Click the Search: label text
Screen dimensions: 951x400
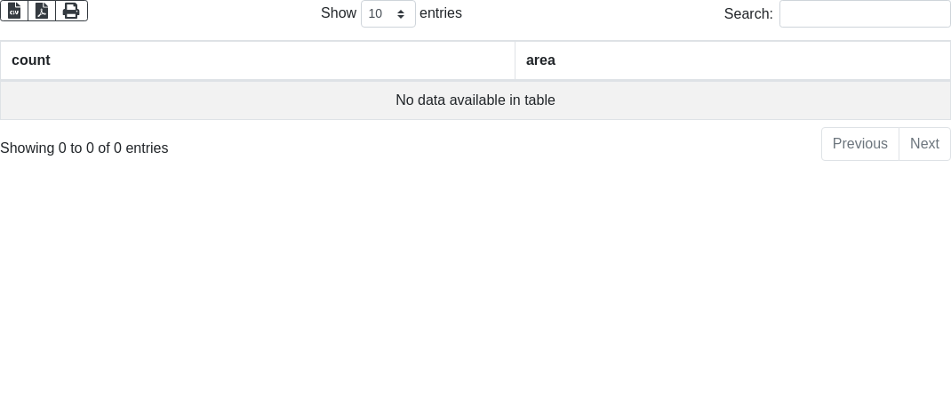tap(748, 14)
